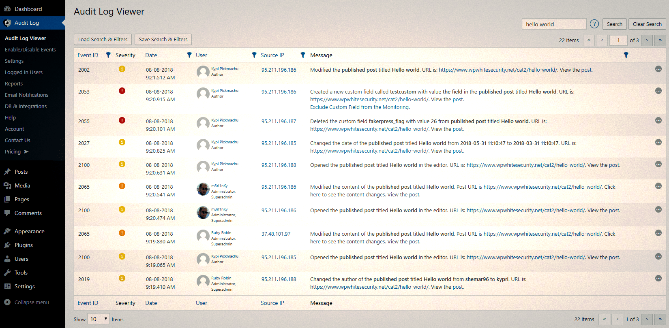The width and height of the screenshot is (669, 328).
Task: Jump to last page using bottom pagination
Action: [x=660, y=319]
